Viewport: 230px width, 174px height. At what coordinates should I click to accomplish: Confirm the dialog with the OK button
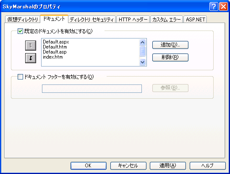[89, 166]
